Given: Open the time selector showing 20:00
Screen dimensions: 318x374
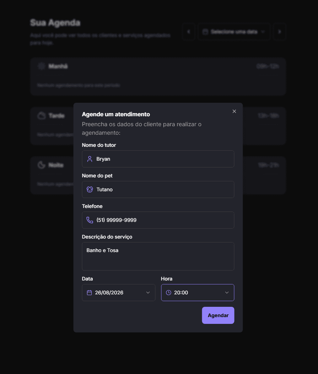Looking at the screenshot, I should (198, 293).
